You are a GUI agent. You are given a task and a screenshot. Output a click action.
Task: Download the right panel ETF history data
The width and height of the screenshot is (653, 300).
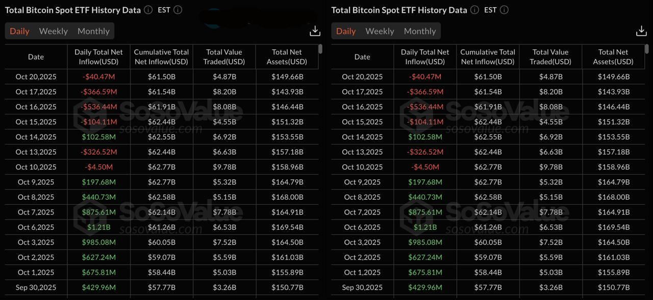click(641, 31)
